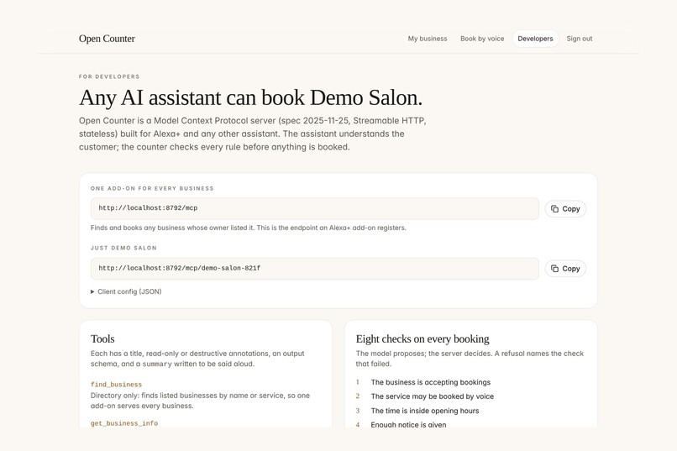Select the Developers nav tab
This screenshot has width=677, height=451.
coord(535,39)
